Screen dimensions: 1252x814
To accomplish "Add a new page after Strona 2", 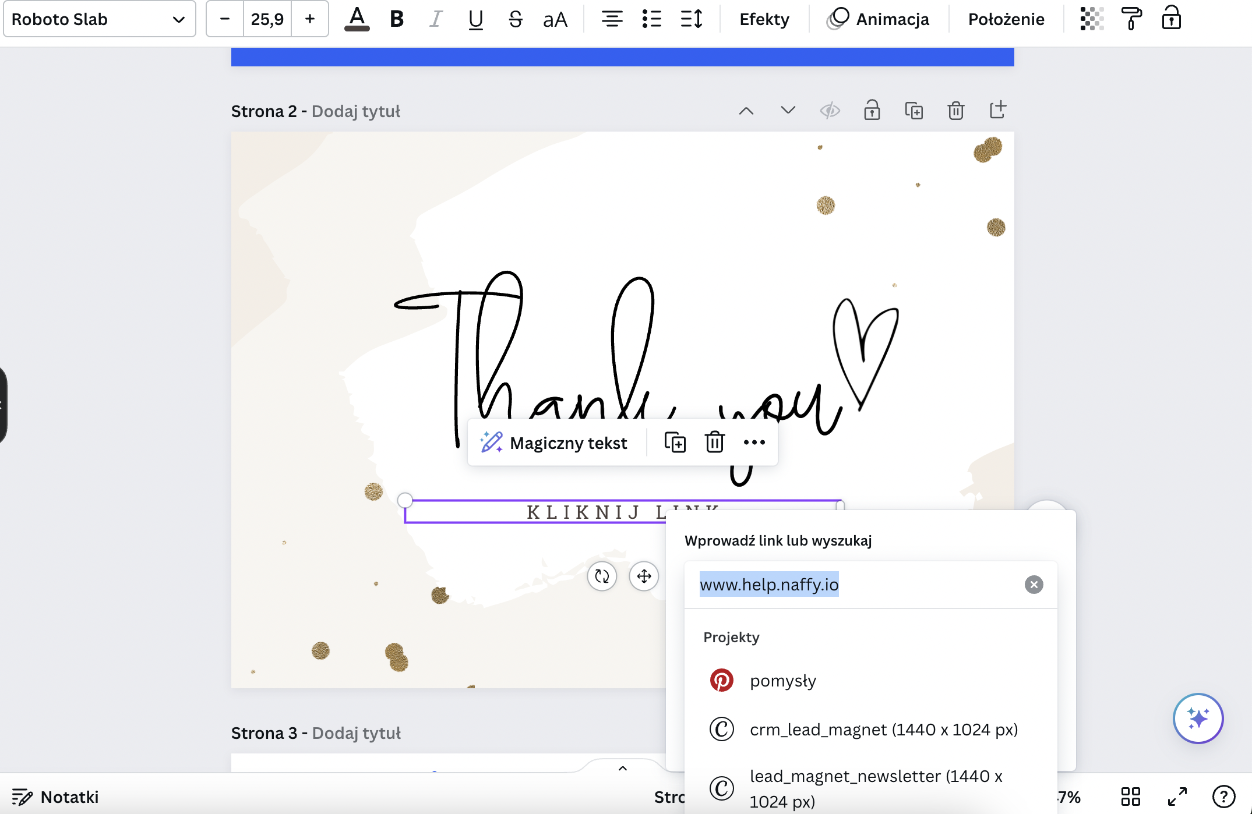I will (x=998, y=109).
